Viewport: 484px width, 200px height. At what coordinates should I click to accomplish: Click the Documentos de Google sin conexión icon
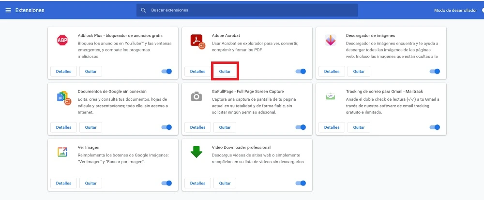pyautogui.click(x=64, y=98)
